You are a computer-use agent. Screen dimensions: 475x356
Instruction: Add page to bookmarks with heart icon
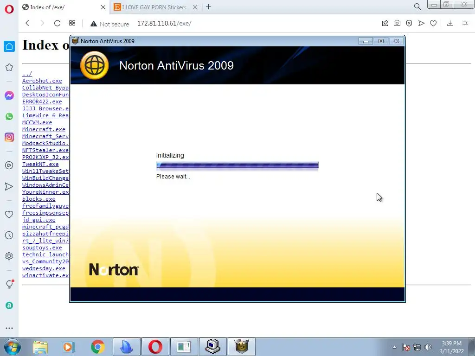point(433,23)
